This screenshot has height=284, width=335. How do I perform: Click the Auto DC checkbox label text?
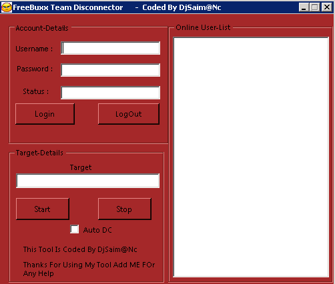(x=97, y=230)
